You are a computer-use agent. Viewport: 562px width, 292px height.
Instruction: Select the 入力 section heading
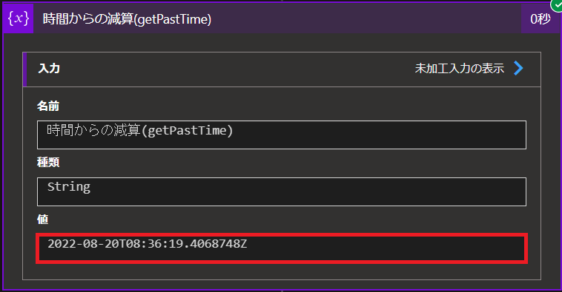pyautogui.click(x=49, y=68)
